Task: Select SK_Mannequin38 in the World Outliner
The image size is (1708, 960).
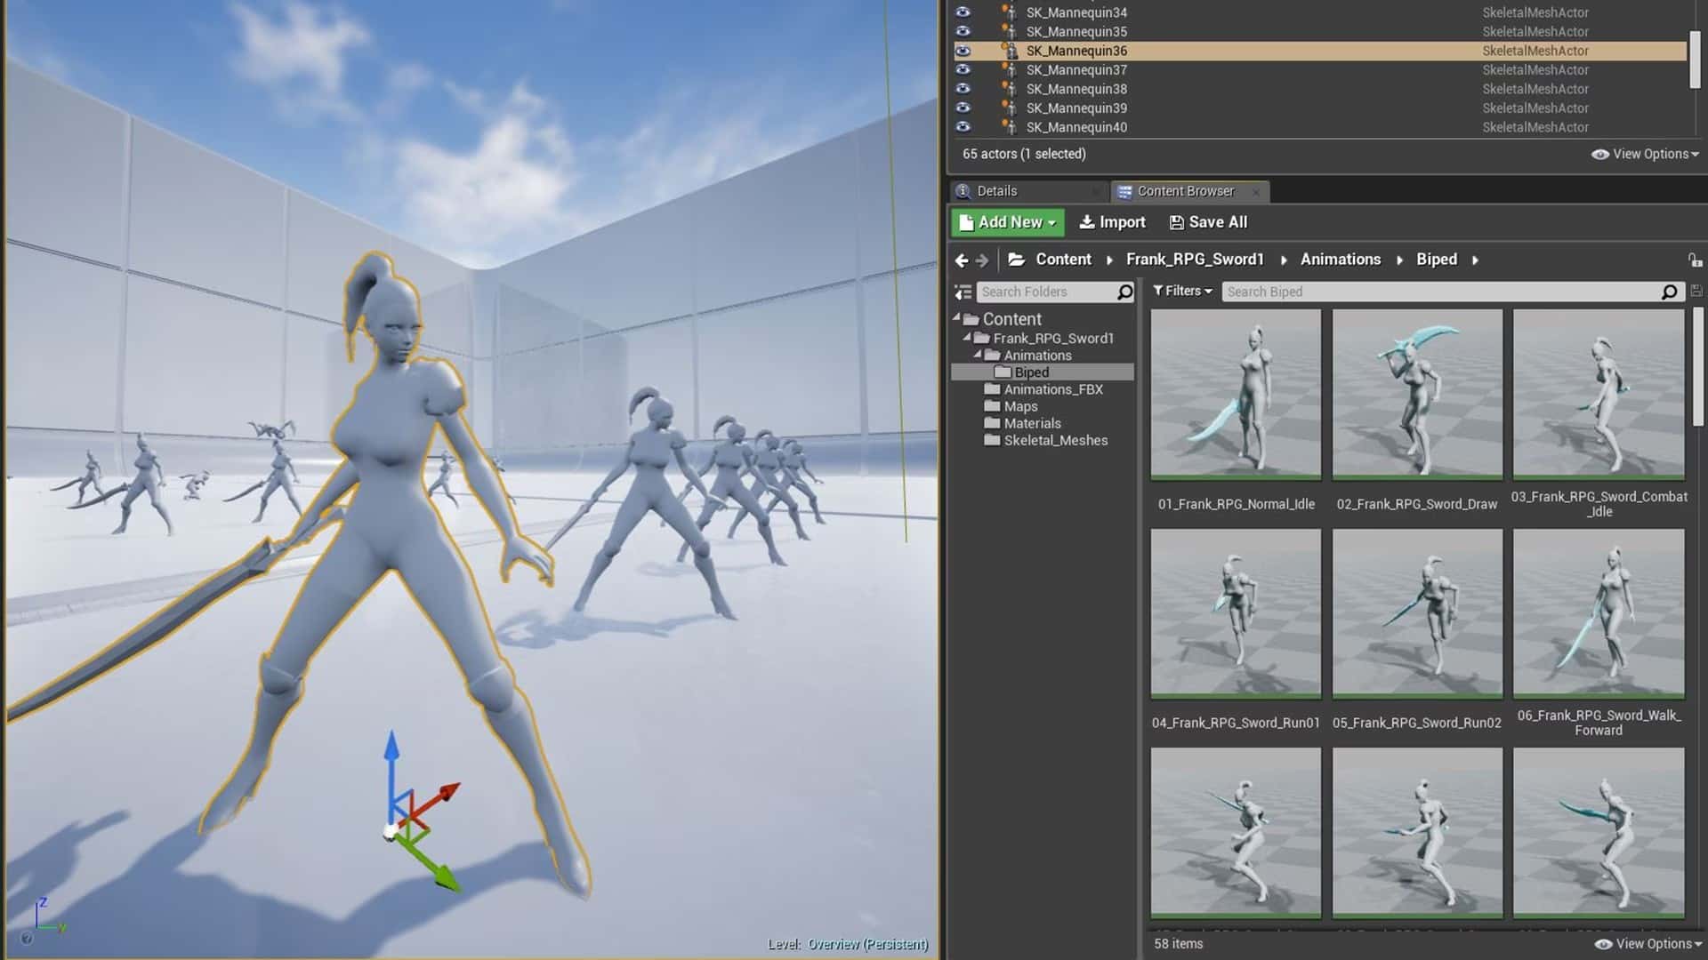Action: 1320,89
